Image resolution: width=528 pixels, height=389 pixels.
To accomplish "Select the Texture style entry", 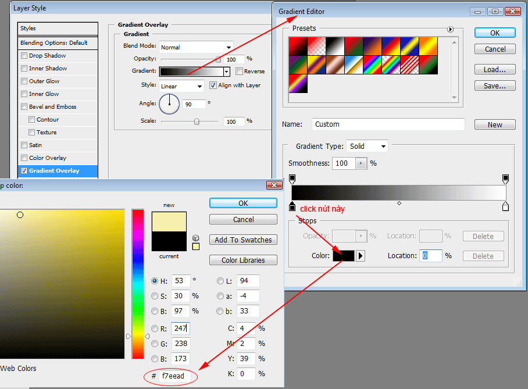I will coord(58,133).
